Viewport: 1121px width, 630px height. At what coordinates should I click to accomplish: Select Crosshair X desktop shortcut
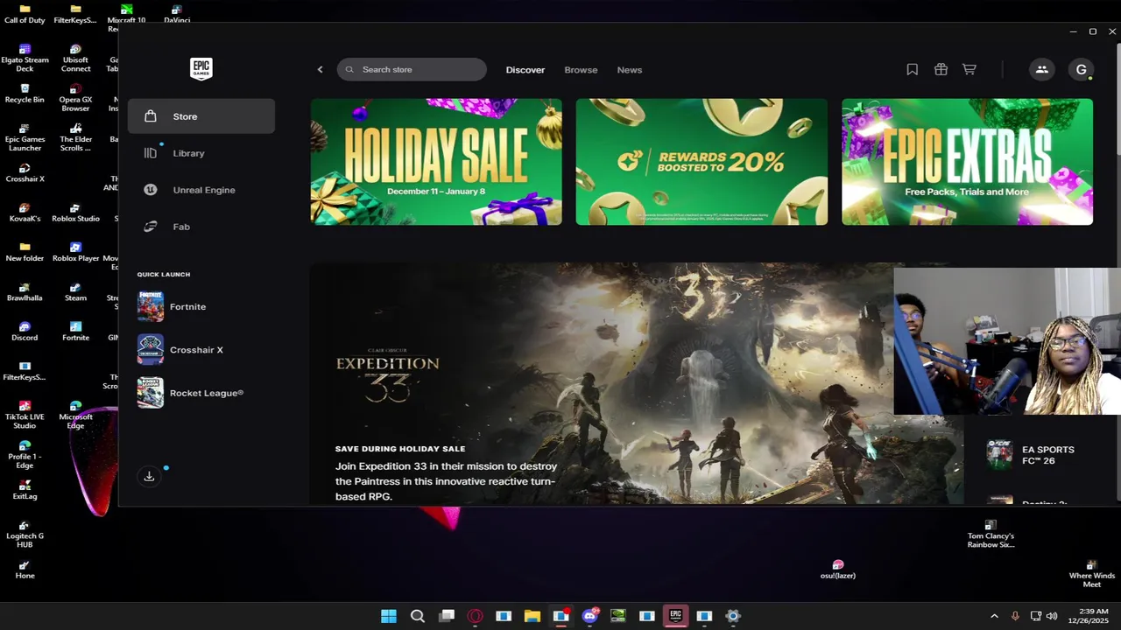(25, 172)
